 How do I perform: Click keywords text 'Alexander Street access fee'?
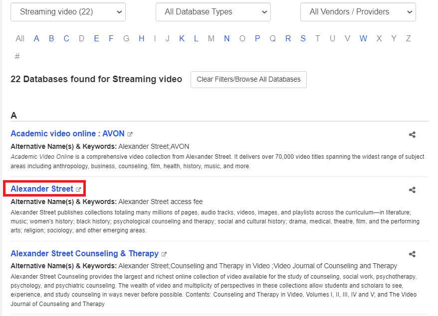pos(161,202)
